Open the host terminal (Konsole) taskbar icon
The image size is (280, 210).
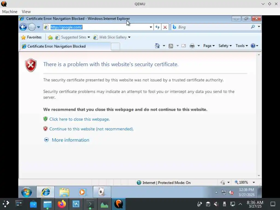pyautogui.click(x=90, y=204)
